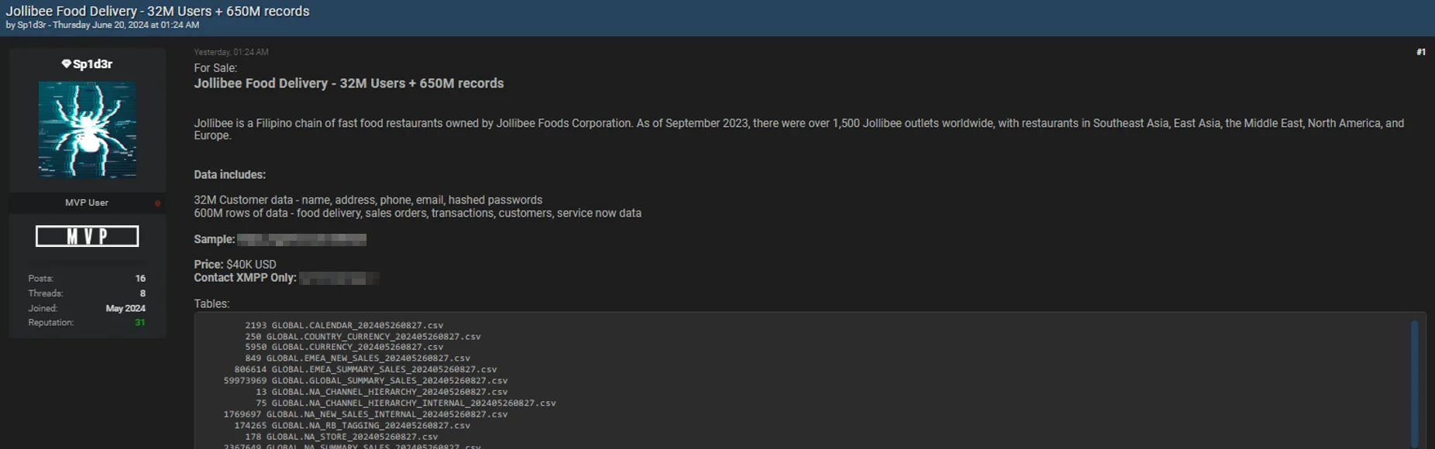Image resolution: width=1435 pixels, height=449 pixels.
Task: Click the Reputation value 31
Action: point(140,323)
